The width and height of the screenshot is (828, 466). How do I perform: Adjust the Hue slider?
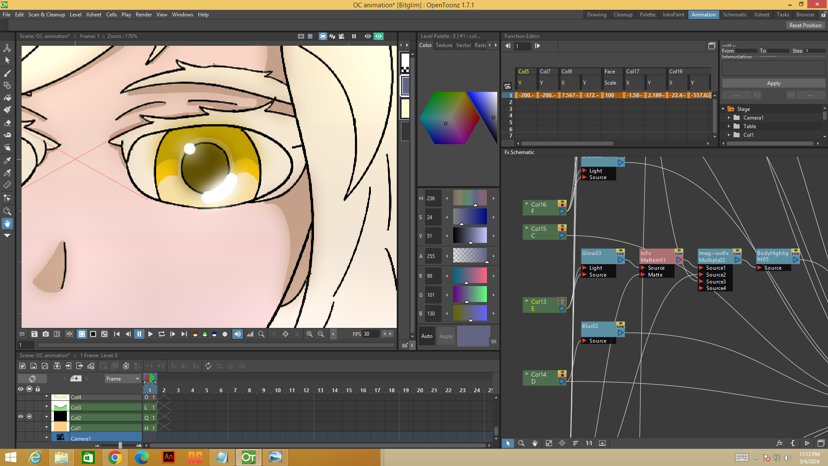(470, 198)
